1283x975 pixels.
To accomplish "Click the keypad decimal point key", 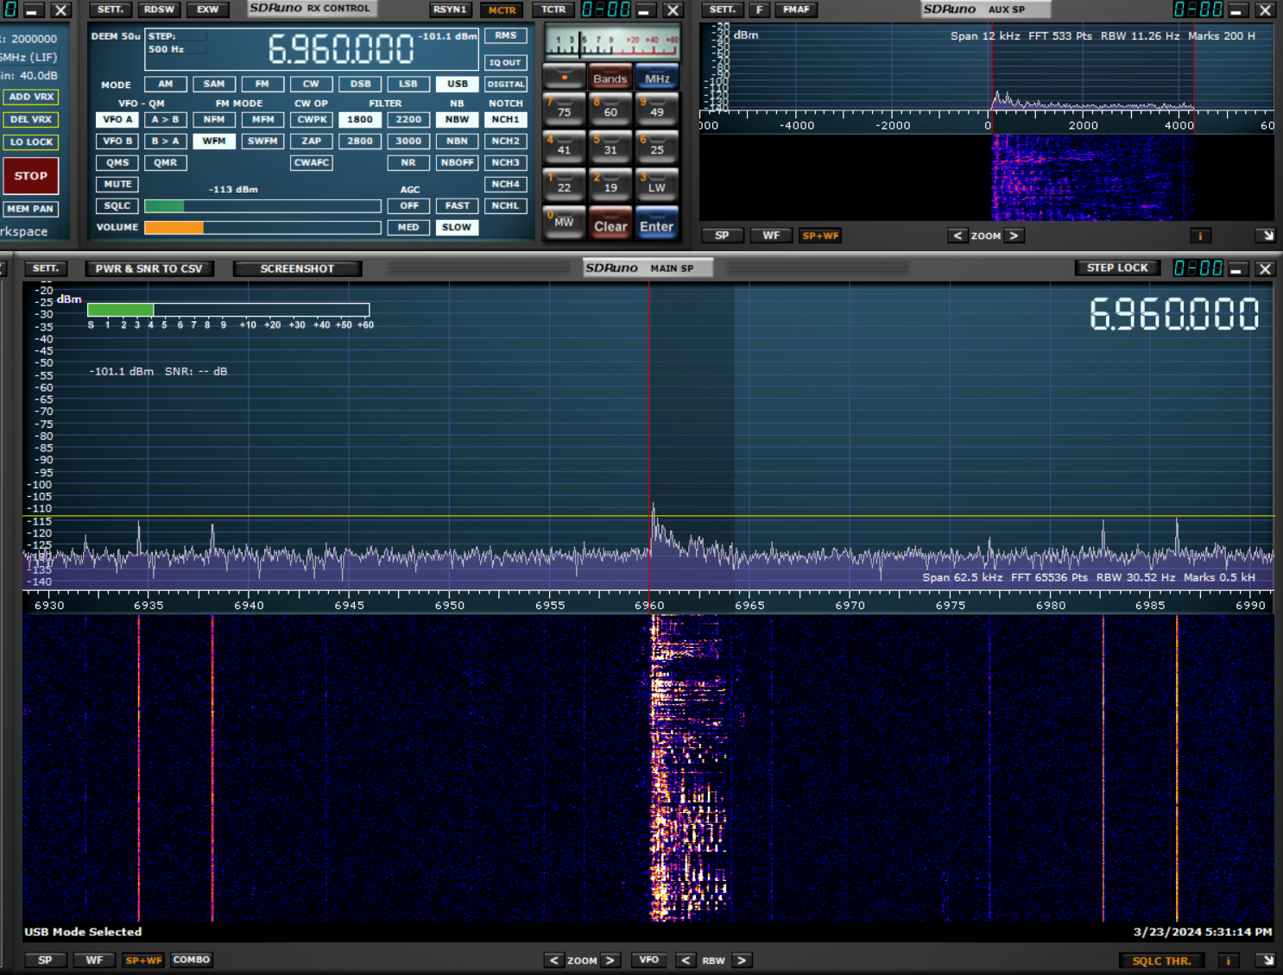I will tap(564, 77).
